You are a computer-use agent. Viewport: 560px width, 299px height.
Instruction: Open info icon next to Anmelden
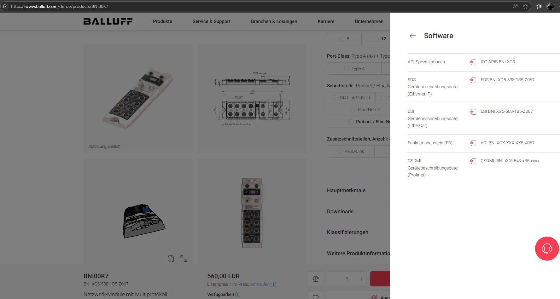pyautogui.click(x=273, y=285)
